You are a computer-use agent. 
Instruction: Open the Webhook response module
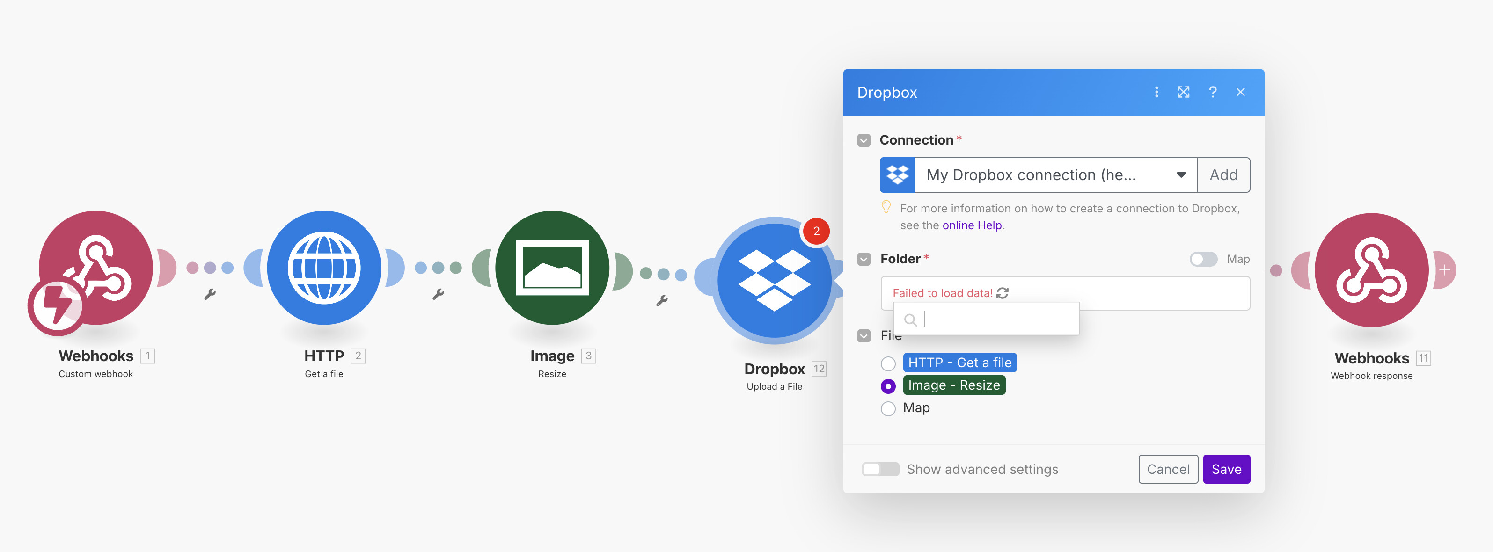click(1371, 270)
